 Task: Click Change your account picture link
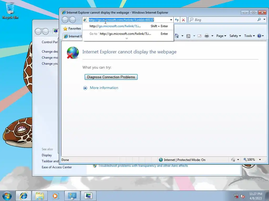coord(50,63)
